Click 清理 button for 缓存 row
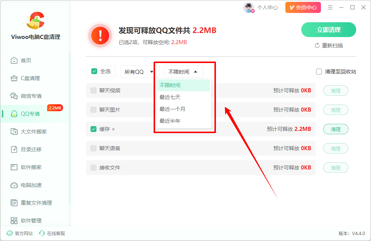 coord(335,129)
